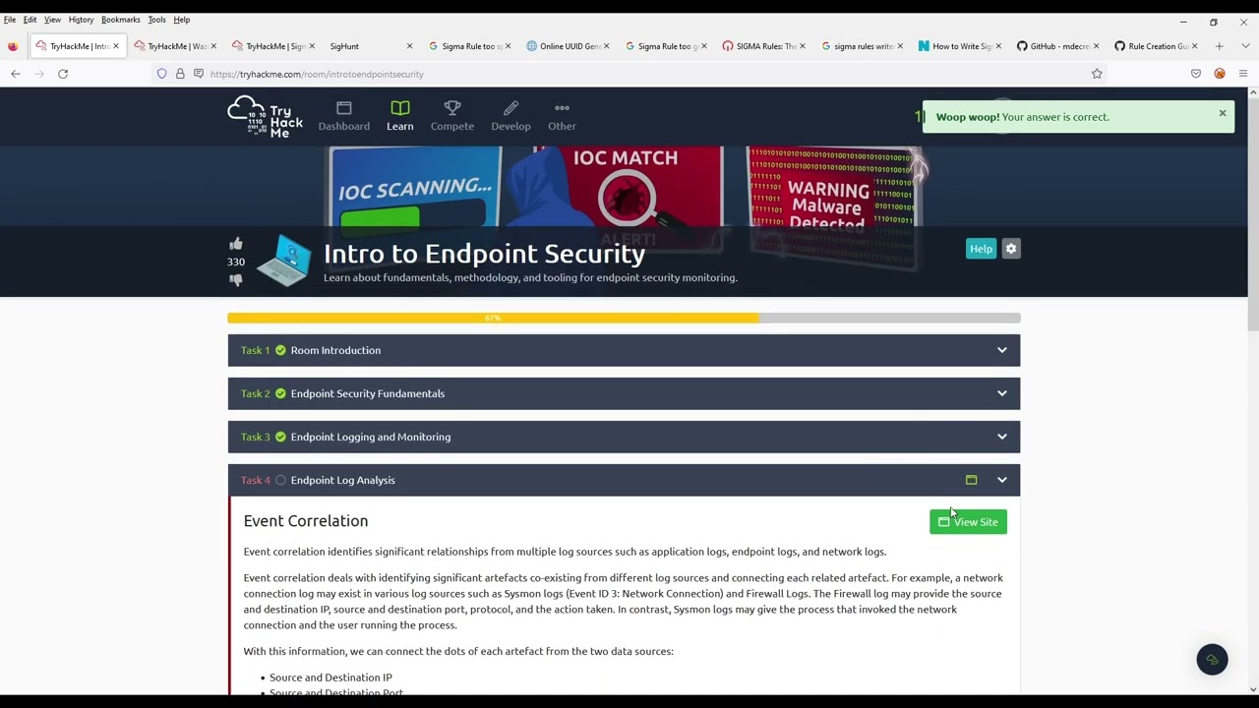Expand Task 1 Room Introduction chevron
Screen dimensions: 1259x708
1002,350
